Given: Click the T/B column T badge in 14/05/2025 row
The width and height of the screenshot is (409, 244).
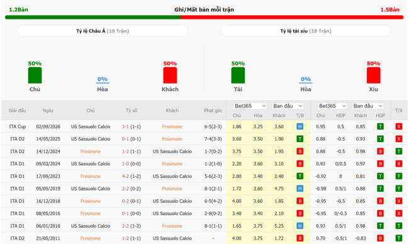Looking at the screenshot, I should [300, 139].
